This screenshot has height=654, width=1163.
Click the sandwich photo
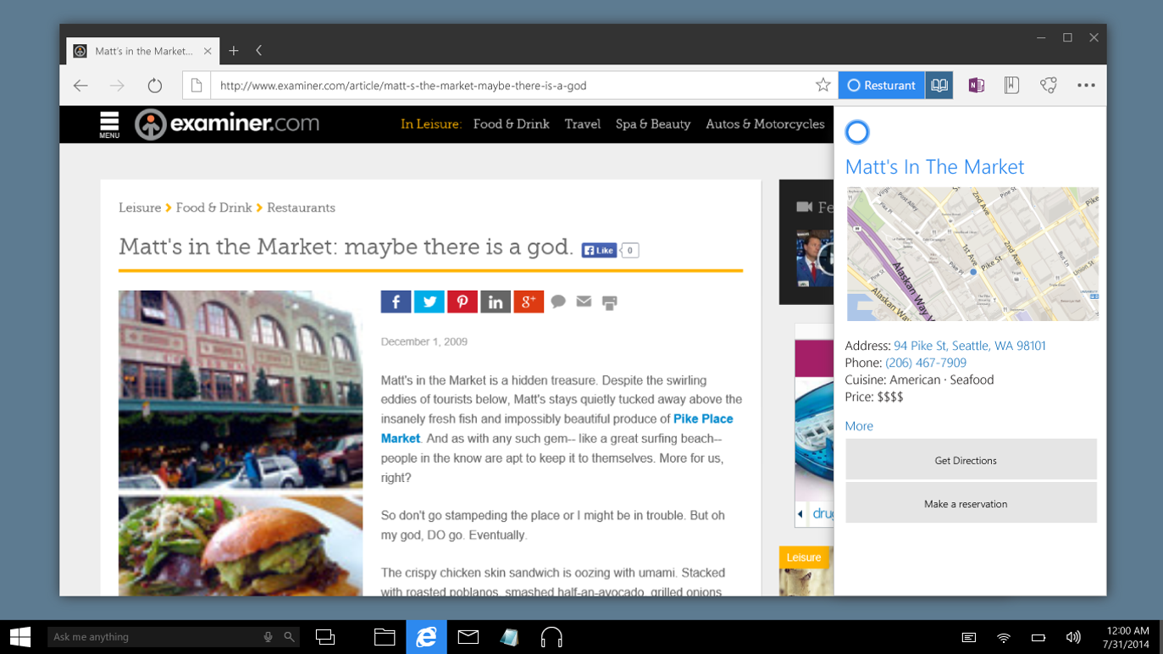tap(241, 546)
